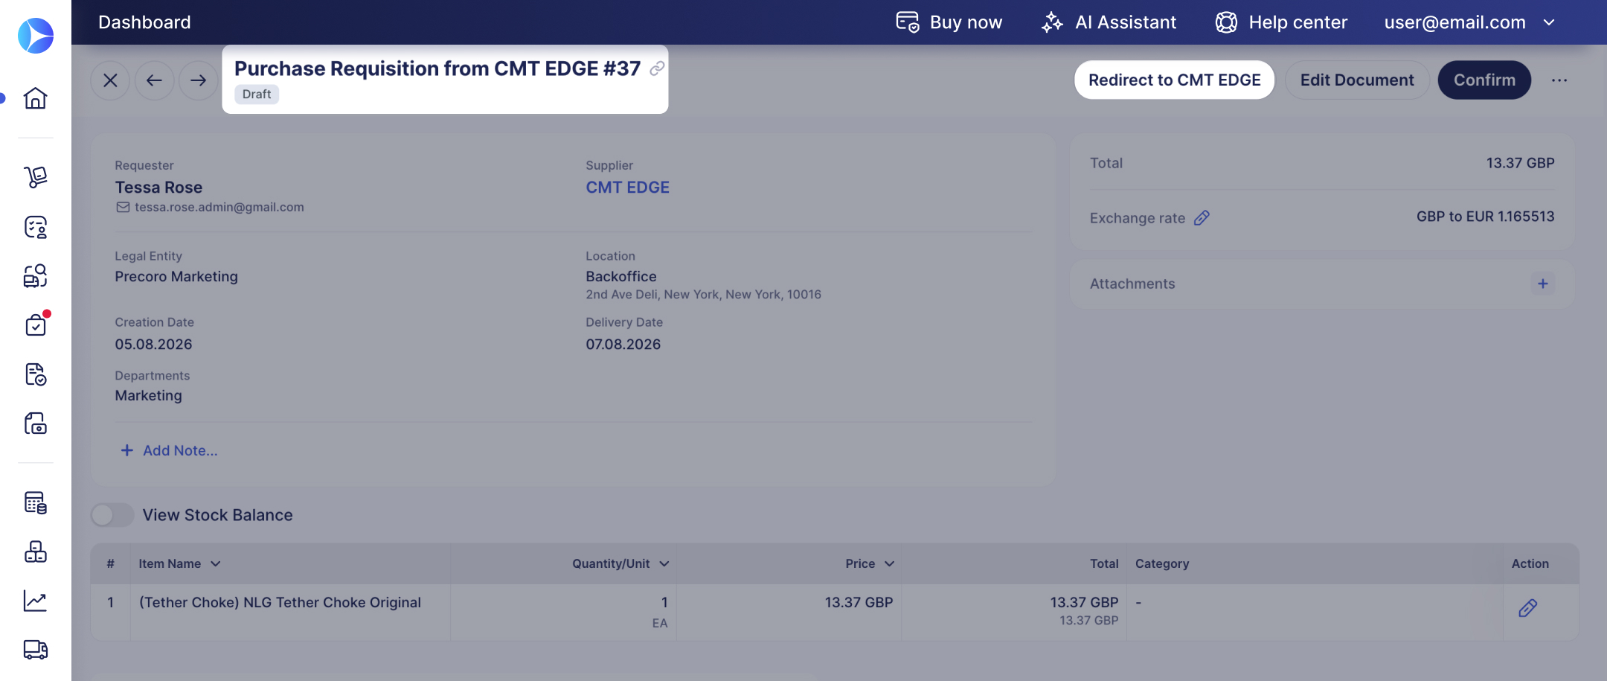Open the analytics chart icon in sidebar
Screen dimensions: 1607x681
coord(35,601)
